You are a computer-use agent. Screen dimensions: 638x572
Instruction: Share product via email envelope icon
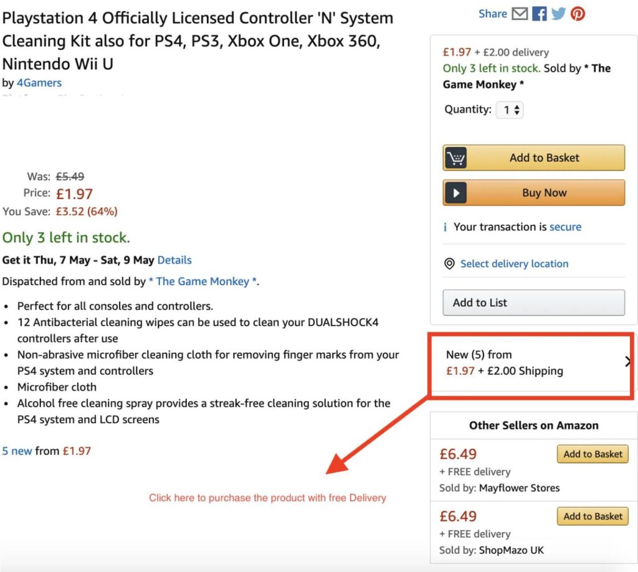tap(520, 14)
